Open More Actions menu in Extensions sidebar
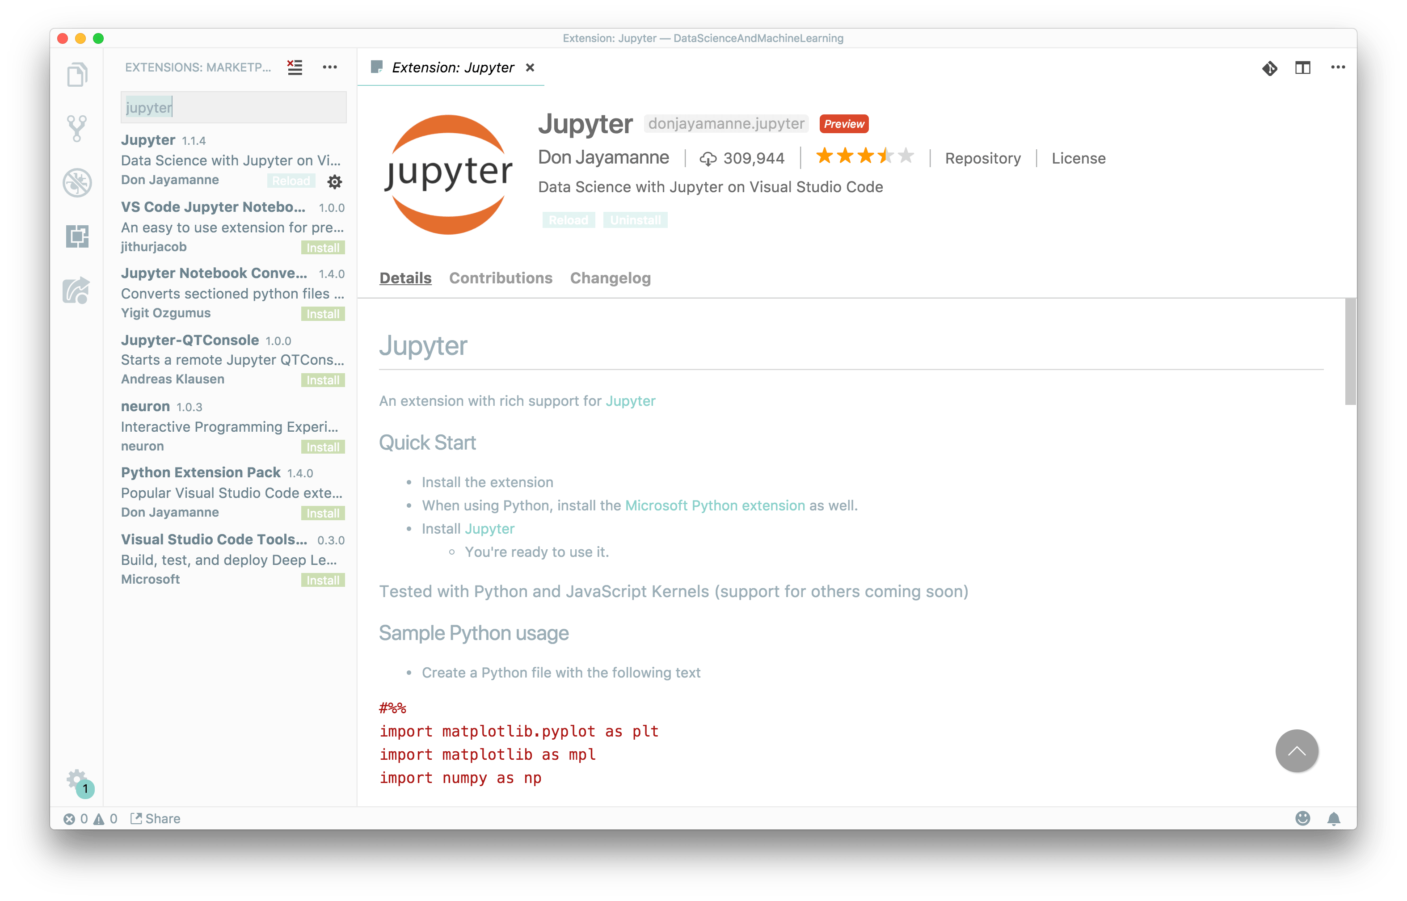This screenshot has height=901, width=1407. point(330,67)
